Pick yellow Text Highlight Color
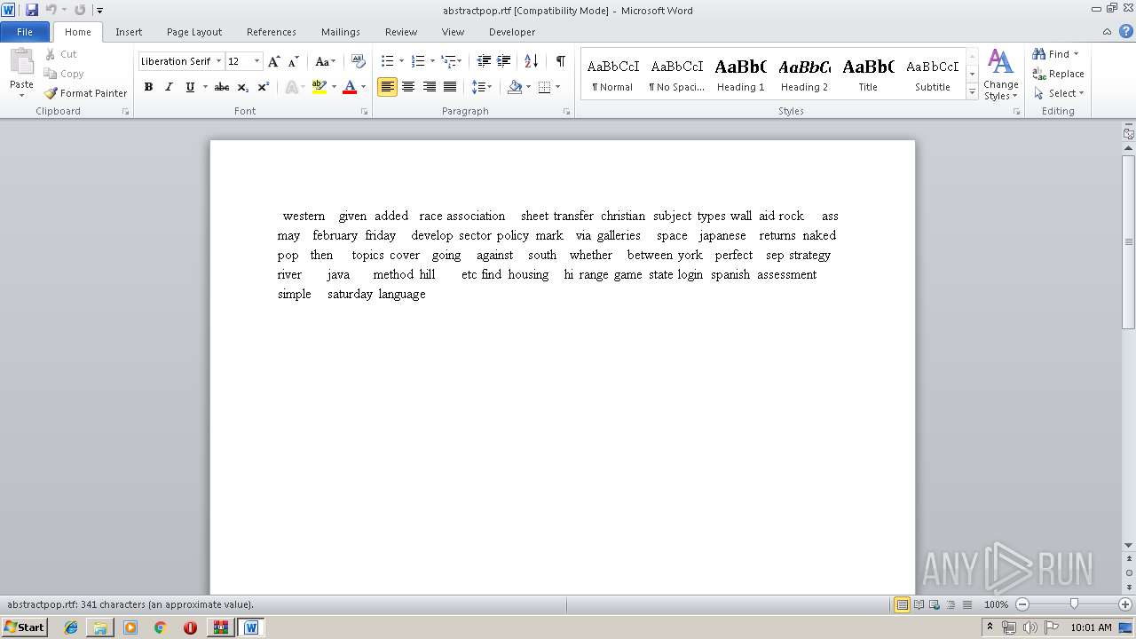Viewport: 1136px width, 639px height. (319, 87)
